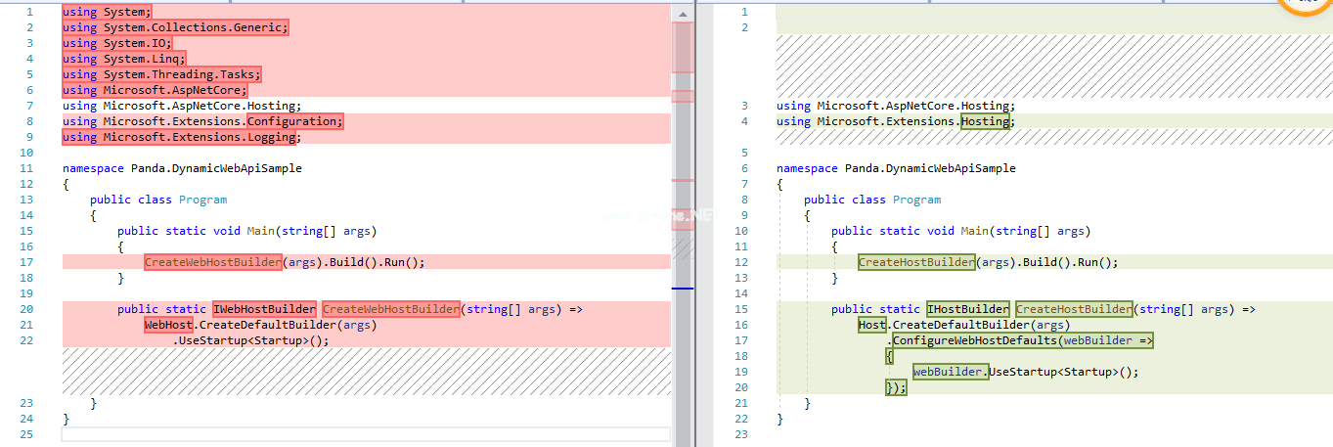
Task: Click line number 25 in the left pane
Action: tap(26, 434)
